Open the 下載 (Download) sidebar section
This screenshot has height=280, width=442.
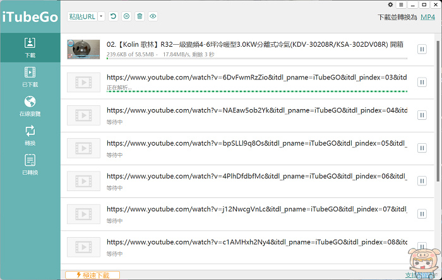coord(30,48)
